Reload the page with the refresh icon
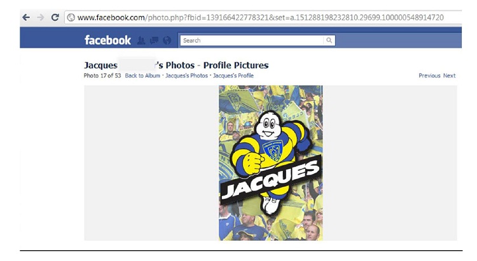This screenshot has height=261, width=477. [55, 17]
